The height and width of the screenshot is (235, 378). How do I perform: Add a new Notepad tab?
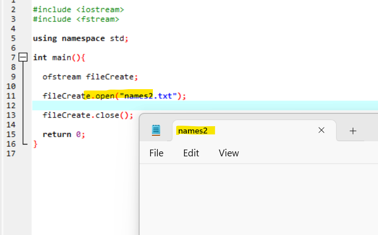[x=353, y=131]
